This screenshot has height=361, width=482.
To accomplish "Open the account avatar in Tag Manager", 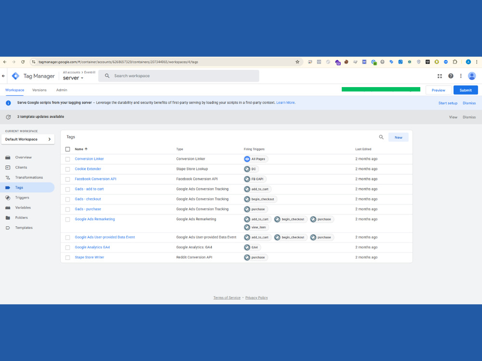I will click(472, 76).
